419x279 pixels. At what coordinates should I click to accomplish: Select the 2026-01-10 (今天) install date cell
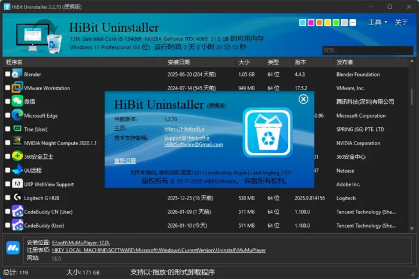(187, 225)
